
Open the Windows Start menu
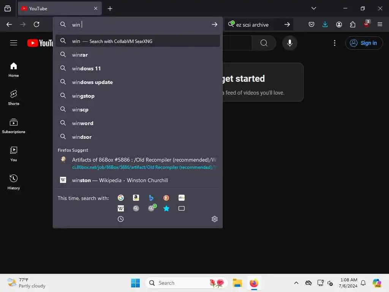(136, 283)
